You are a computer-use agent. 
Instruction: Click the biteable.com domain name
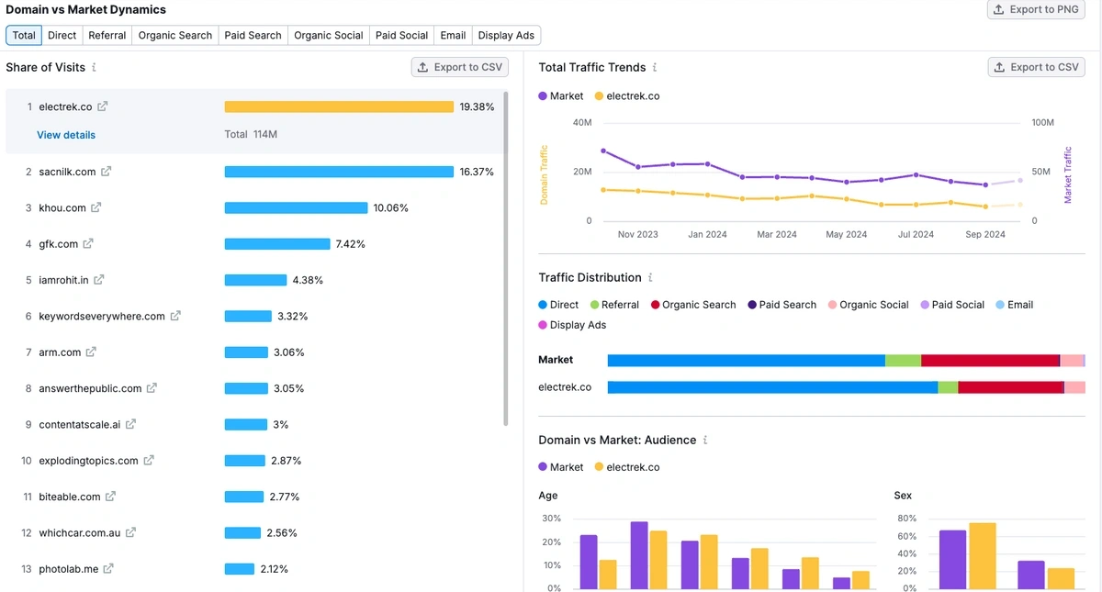click(70, 497)
